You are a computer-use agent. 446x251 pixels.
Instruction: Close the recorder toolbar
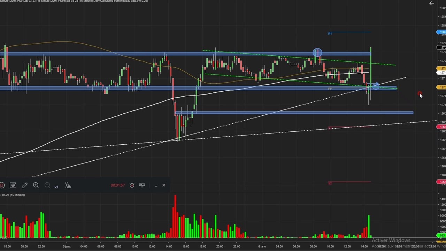click(164, 185)
